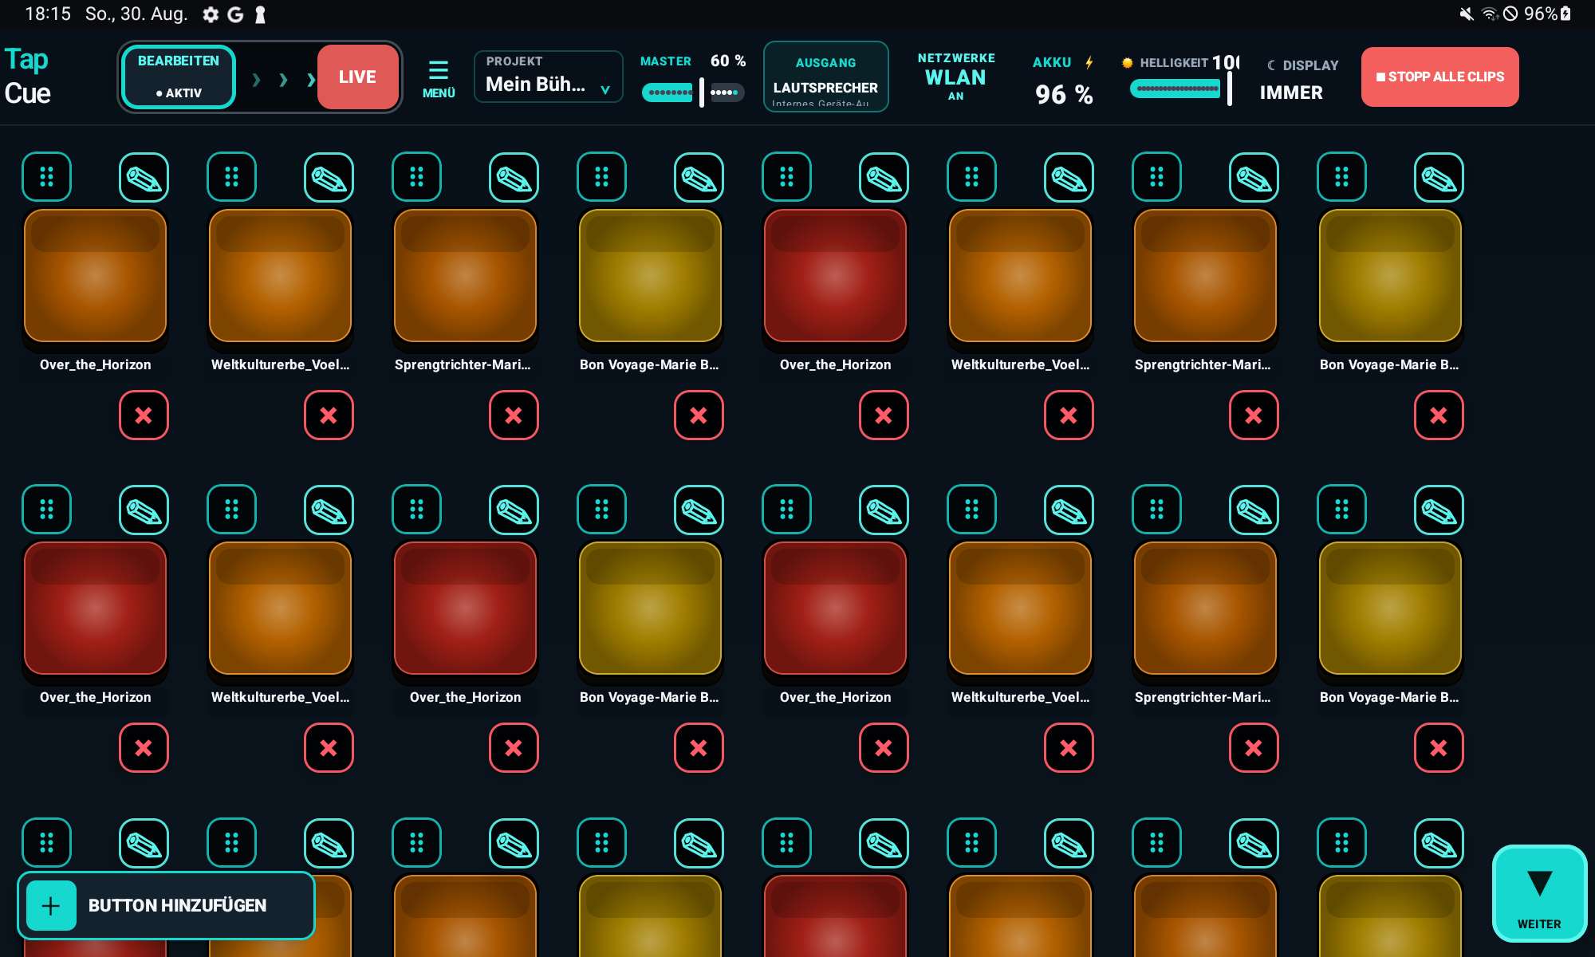The image size is (1595, 957).
Task: Trigger the first yellow Bon Voyage pad, top row
Action: [650, 275]
